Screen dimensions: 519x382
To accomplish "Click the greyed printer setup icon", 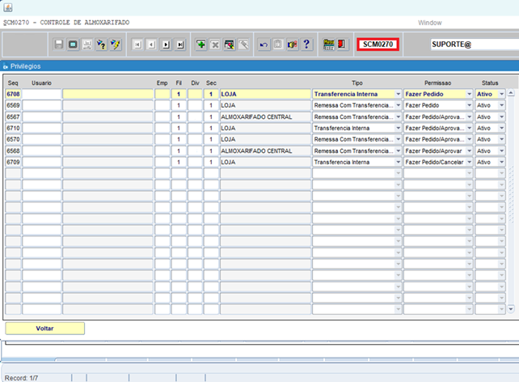I will [x=87, y=45].
